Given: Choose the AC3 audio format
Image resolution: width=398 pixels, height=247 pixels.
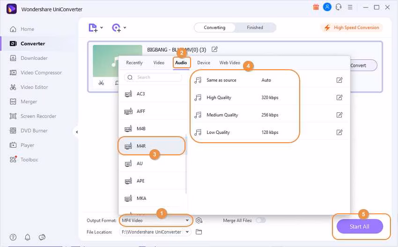Looking at the screenshot, I should [153, 94].
